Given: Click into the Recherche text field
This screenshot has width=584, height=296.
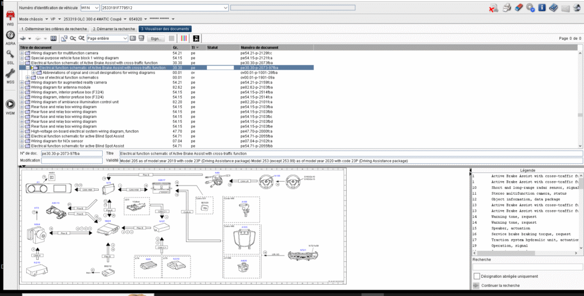Looking at the screenshot, I should tap(527, 267).
